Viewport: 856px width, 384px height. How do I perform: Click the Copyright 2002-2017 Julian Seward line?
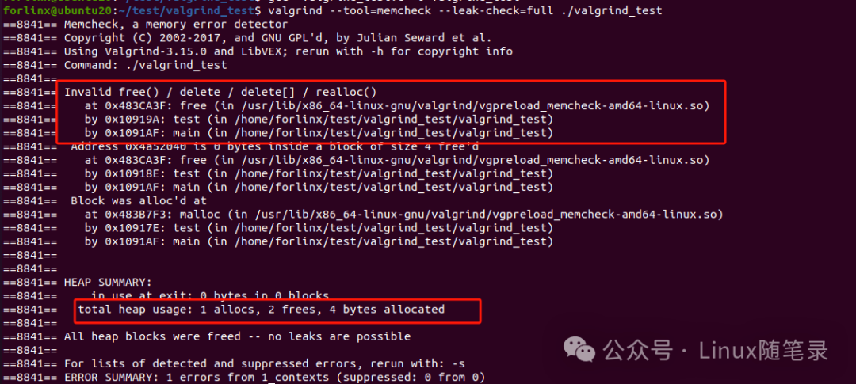click(x=277, y=38)
